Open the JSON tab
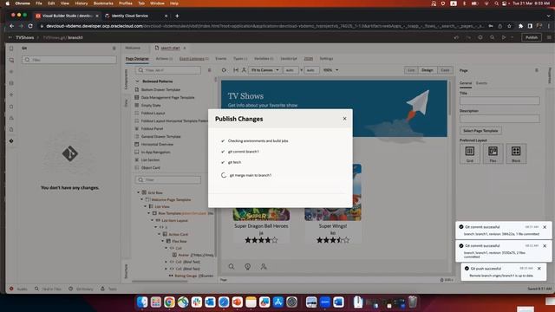The width and height of the screenshot is (555, 312). [x=309, y=59]
